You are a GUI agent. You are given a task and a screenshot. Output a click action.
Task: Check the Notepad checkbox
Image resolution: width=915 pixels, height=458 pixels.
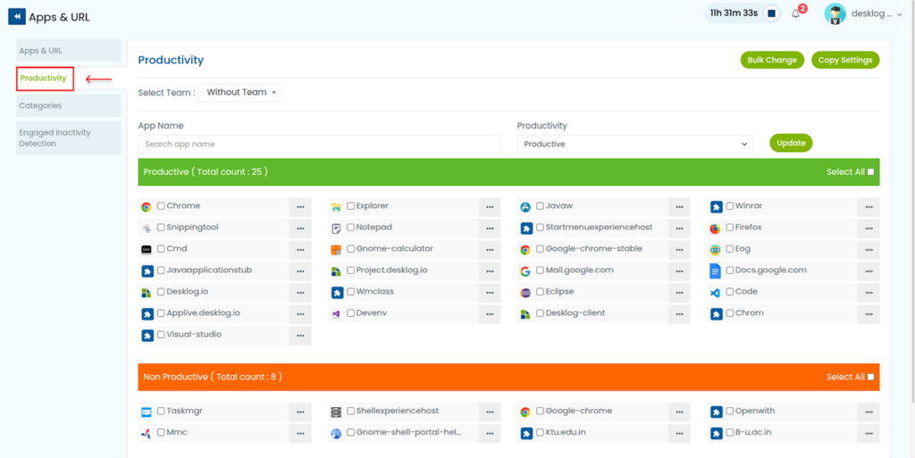click(x=350, y=228)
